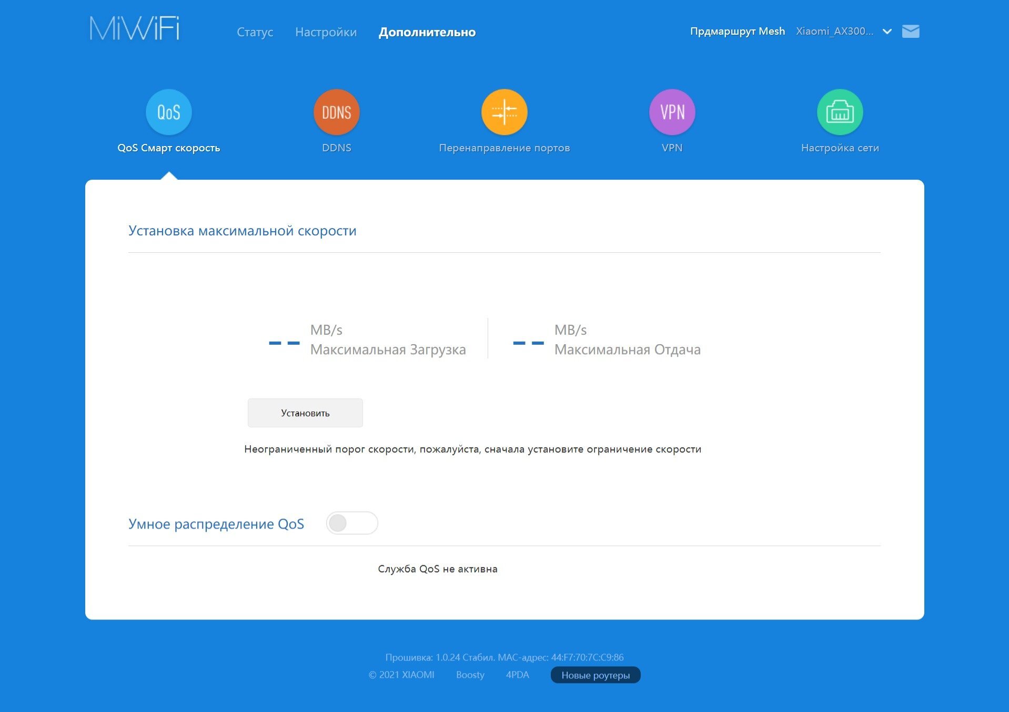
Task: Click the MiWiFi logo
Action: click(135, 29)
